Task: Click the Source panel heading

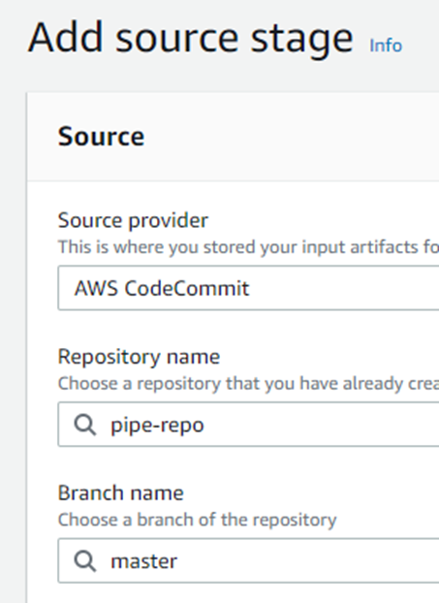Action: (101, 137)
